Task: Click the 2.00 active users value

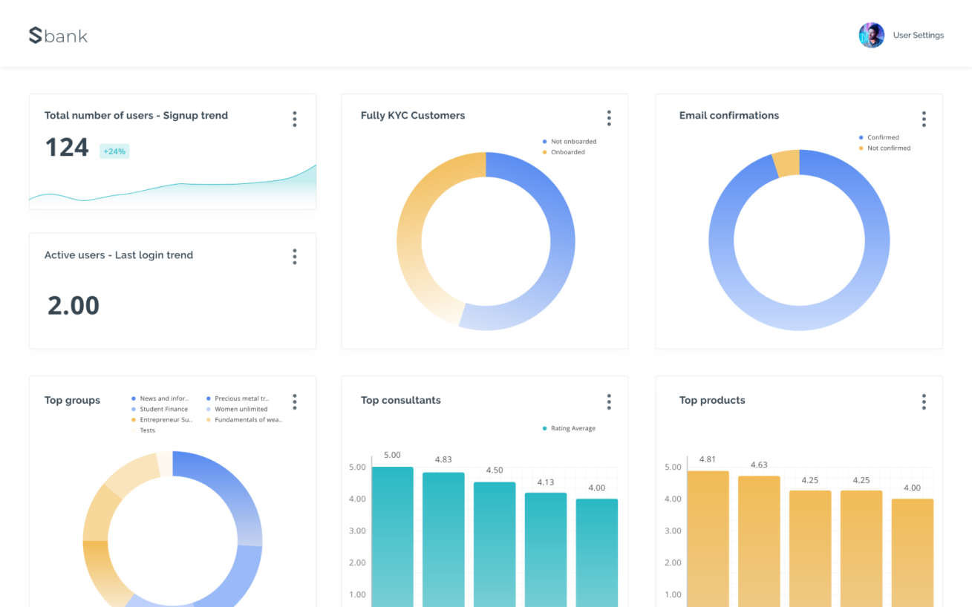Action: [74, 305]
